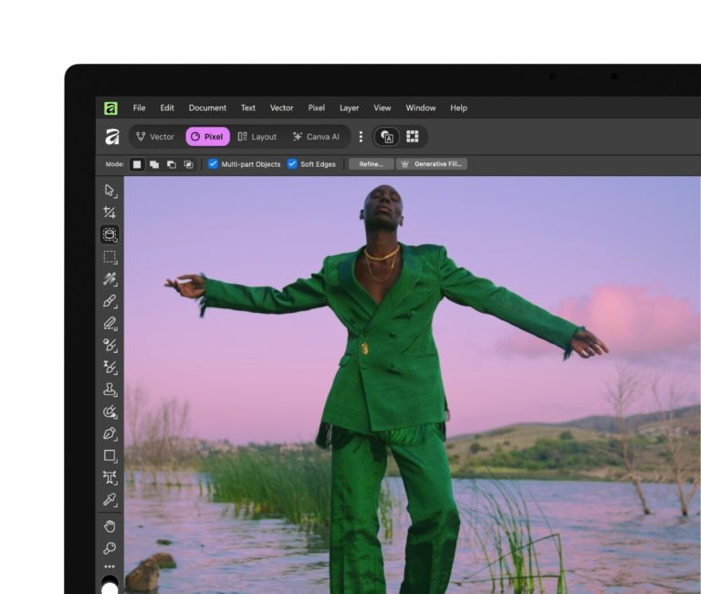Click the Affinity logo in the toolbar
This screenshot has height=594, width=701.
coord(112,137)
